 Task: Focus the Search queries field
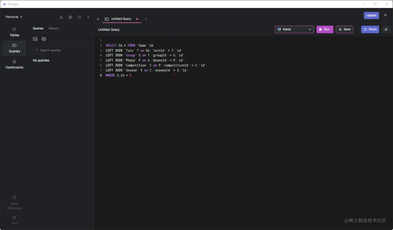61,50
